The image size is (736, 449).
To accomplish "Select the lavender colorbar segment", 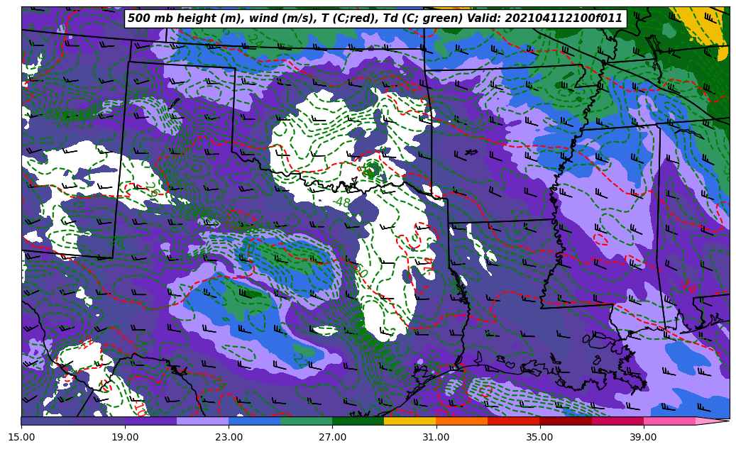I will click(202, 421).
